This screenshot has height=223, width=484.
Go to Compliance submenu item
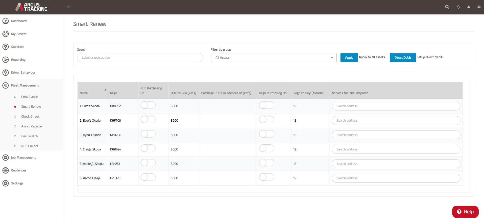(x=30, y=97)
